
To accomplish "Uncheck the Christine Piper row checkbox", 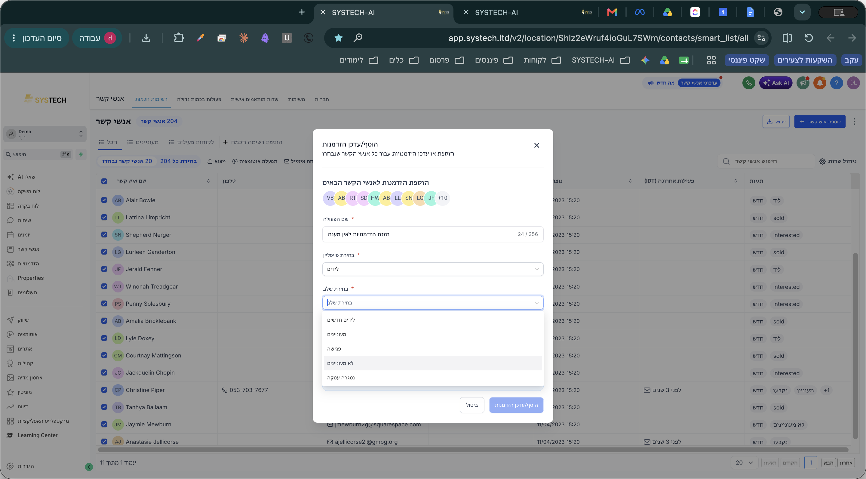I will tap(104, 390).
